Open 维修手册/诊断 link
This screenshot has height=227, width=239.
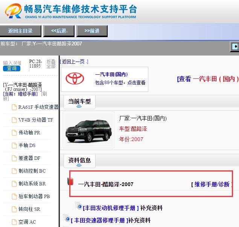point(212,185)
